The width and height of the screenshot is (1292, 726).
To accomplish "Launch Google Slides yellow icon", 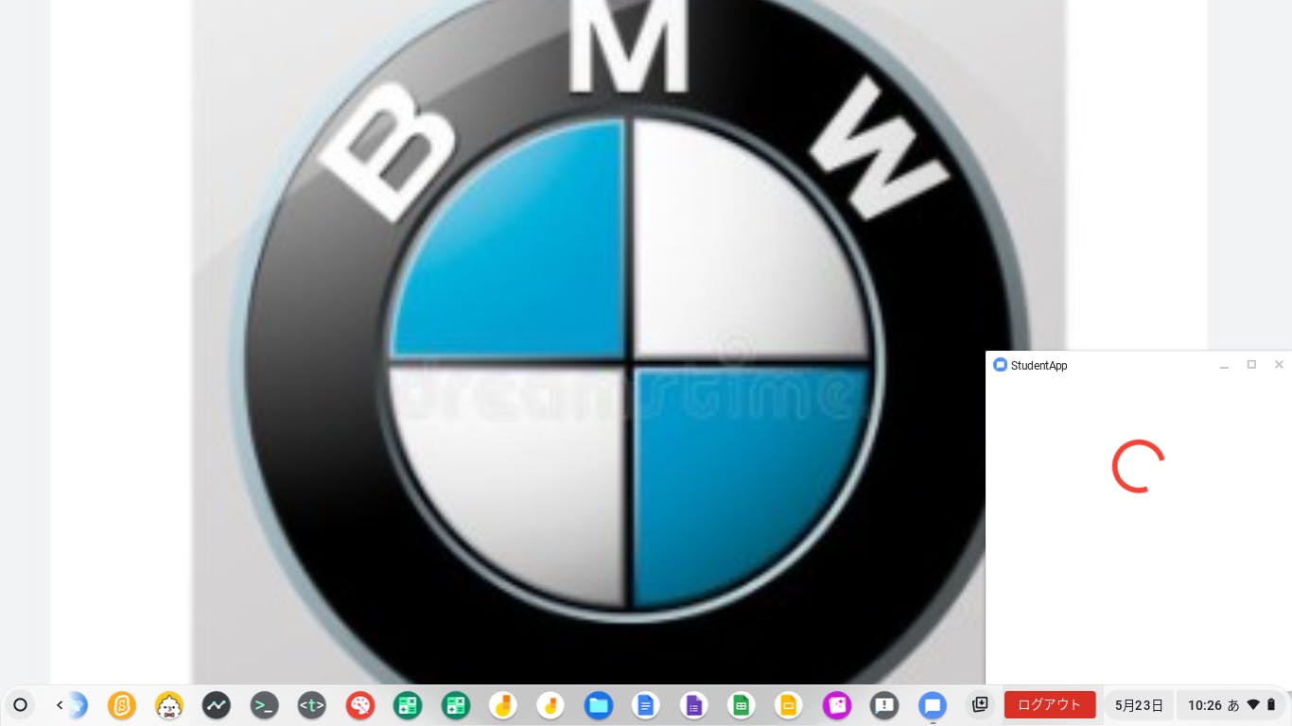I will coord(789,705).
